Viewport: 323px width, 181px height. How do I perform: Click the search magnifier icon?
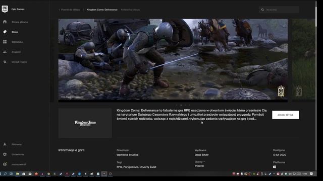click(262, 10)
